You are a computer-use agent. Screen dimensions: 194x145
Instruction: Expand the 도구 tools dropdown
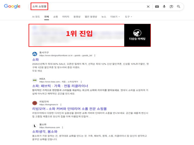click(128, 17)
